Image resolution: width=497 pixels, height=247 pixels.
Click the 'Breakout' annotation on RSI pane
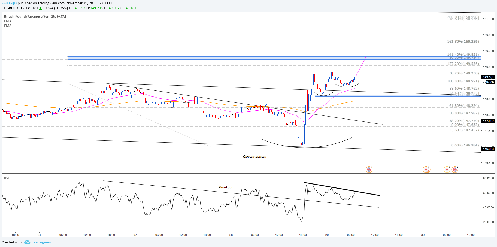(x=226, y=187)
